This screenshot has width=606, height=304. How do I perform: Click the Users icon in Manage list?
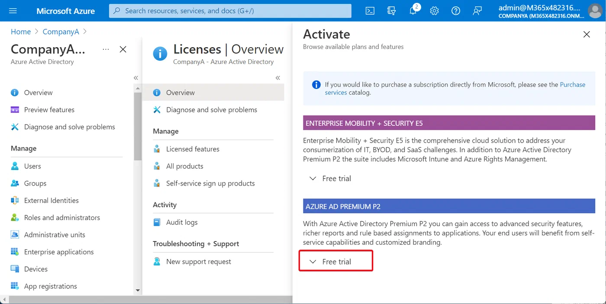[15, 166]
